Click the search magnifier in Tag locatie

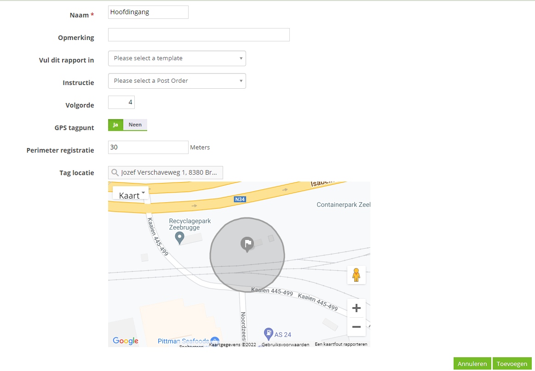point(115,172)
